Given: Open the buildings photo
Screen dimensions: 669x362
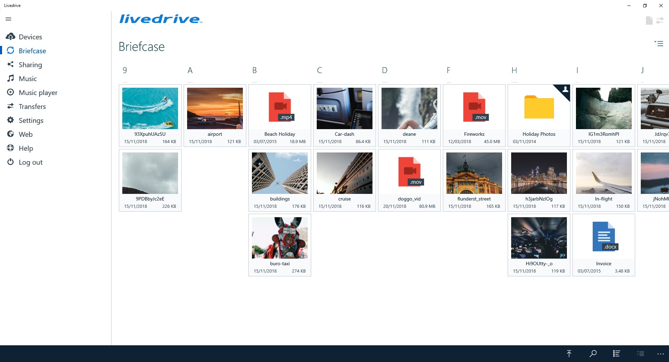Looking at the screenshot, I should (x=280, y=180).
